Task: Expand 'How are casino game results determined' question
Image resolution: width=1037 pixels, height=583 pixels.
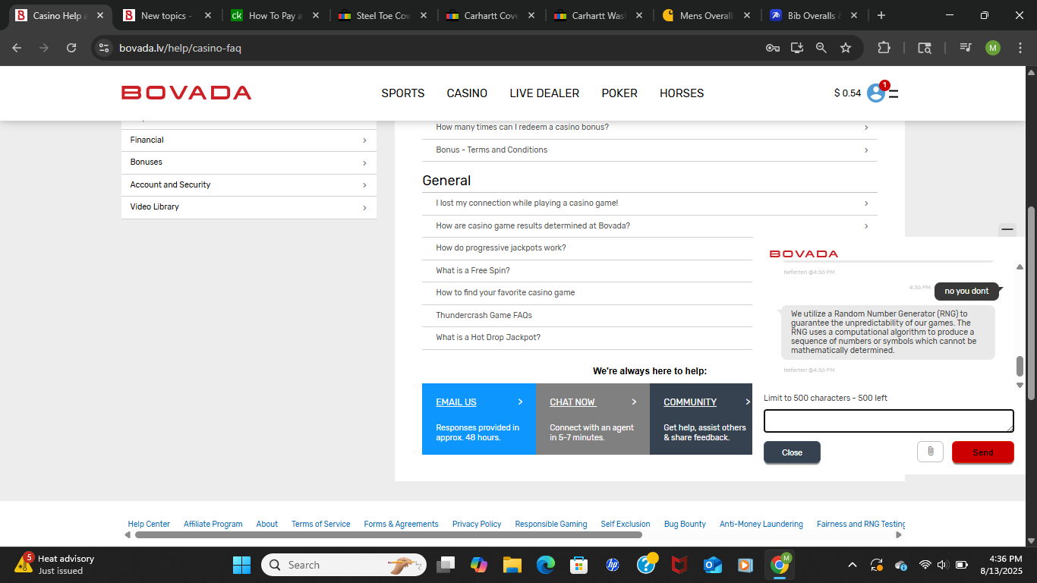Action: (649, 226)
